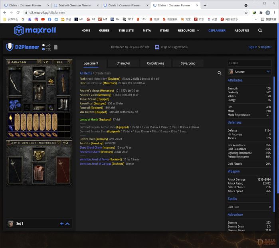Select the Hellfire Torch inventory item row
The image size is (279, 248).
pyautogui.click(x=101, y=139)
